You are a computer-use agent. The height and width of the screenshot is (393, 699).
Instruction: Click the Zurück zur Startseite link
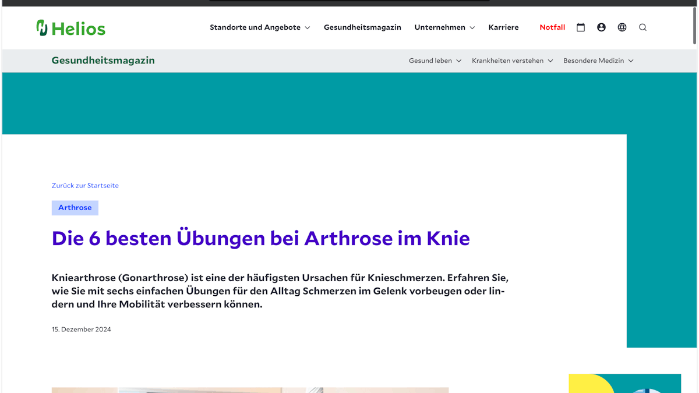[85, 185]
